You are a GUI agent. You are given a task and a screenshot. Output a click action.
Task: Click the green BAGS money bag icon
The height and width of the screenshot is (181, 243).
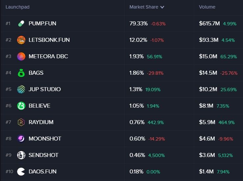point(21,73)
